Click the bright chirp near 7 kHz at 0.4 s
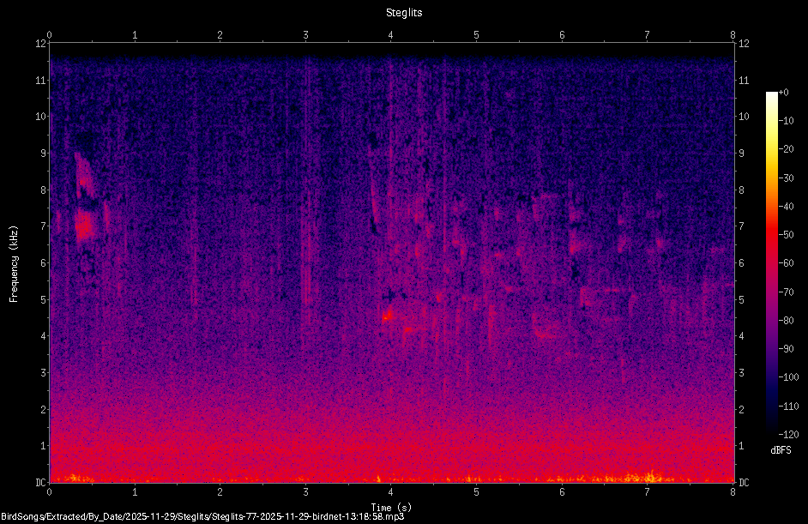 point(84,225)
